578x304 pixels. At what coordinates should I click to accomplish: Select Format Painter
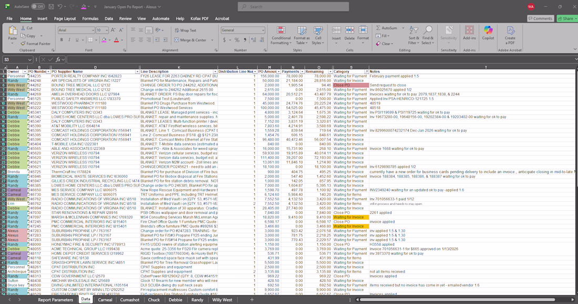36,44
